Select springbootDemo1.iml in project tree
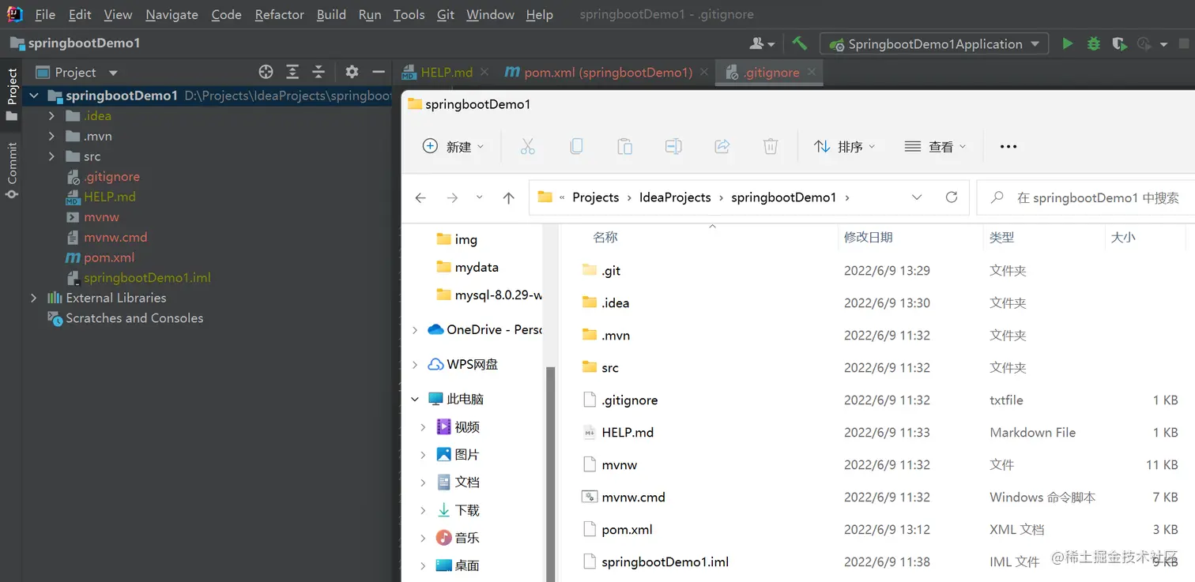 [147, 278]
